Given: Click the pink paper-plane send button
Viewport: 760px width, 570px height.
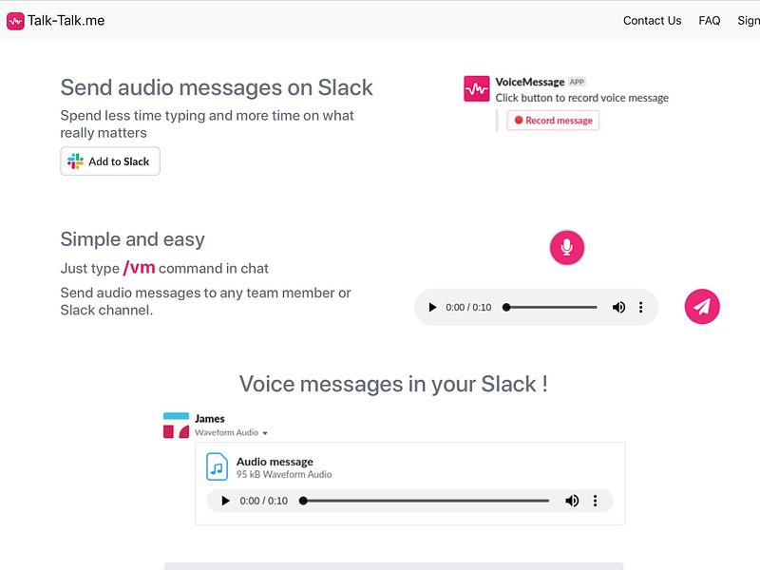Looking at the screenshot, I should point(702,306).
